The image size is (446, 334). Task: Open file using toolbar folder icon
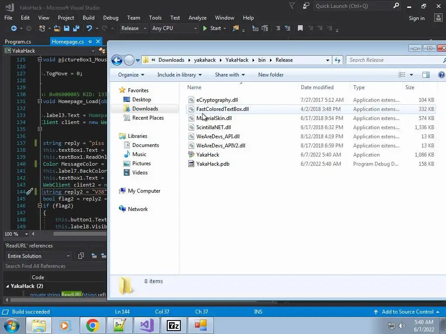coord(57,28)
